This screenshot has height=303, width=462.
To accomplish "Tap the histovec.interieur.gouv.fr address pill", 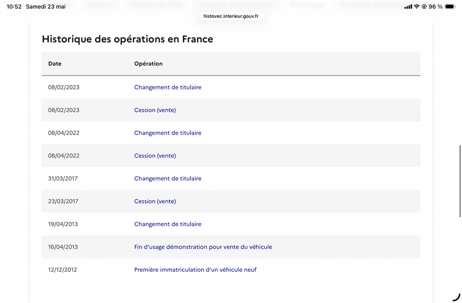I will coord(231,16).
